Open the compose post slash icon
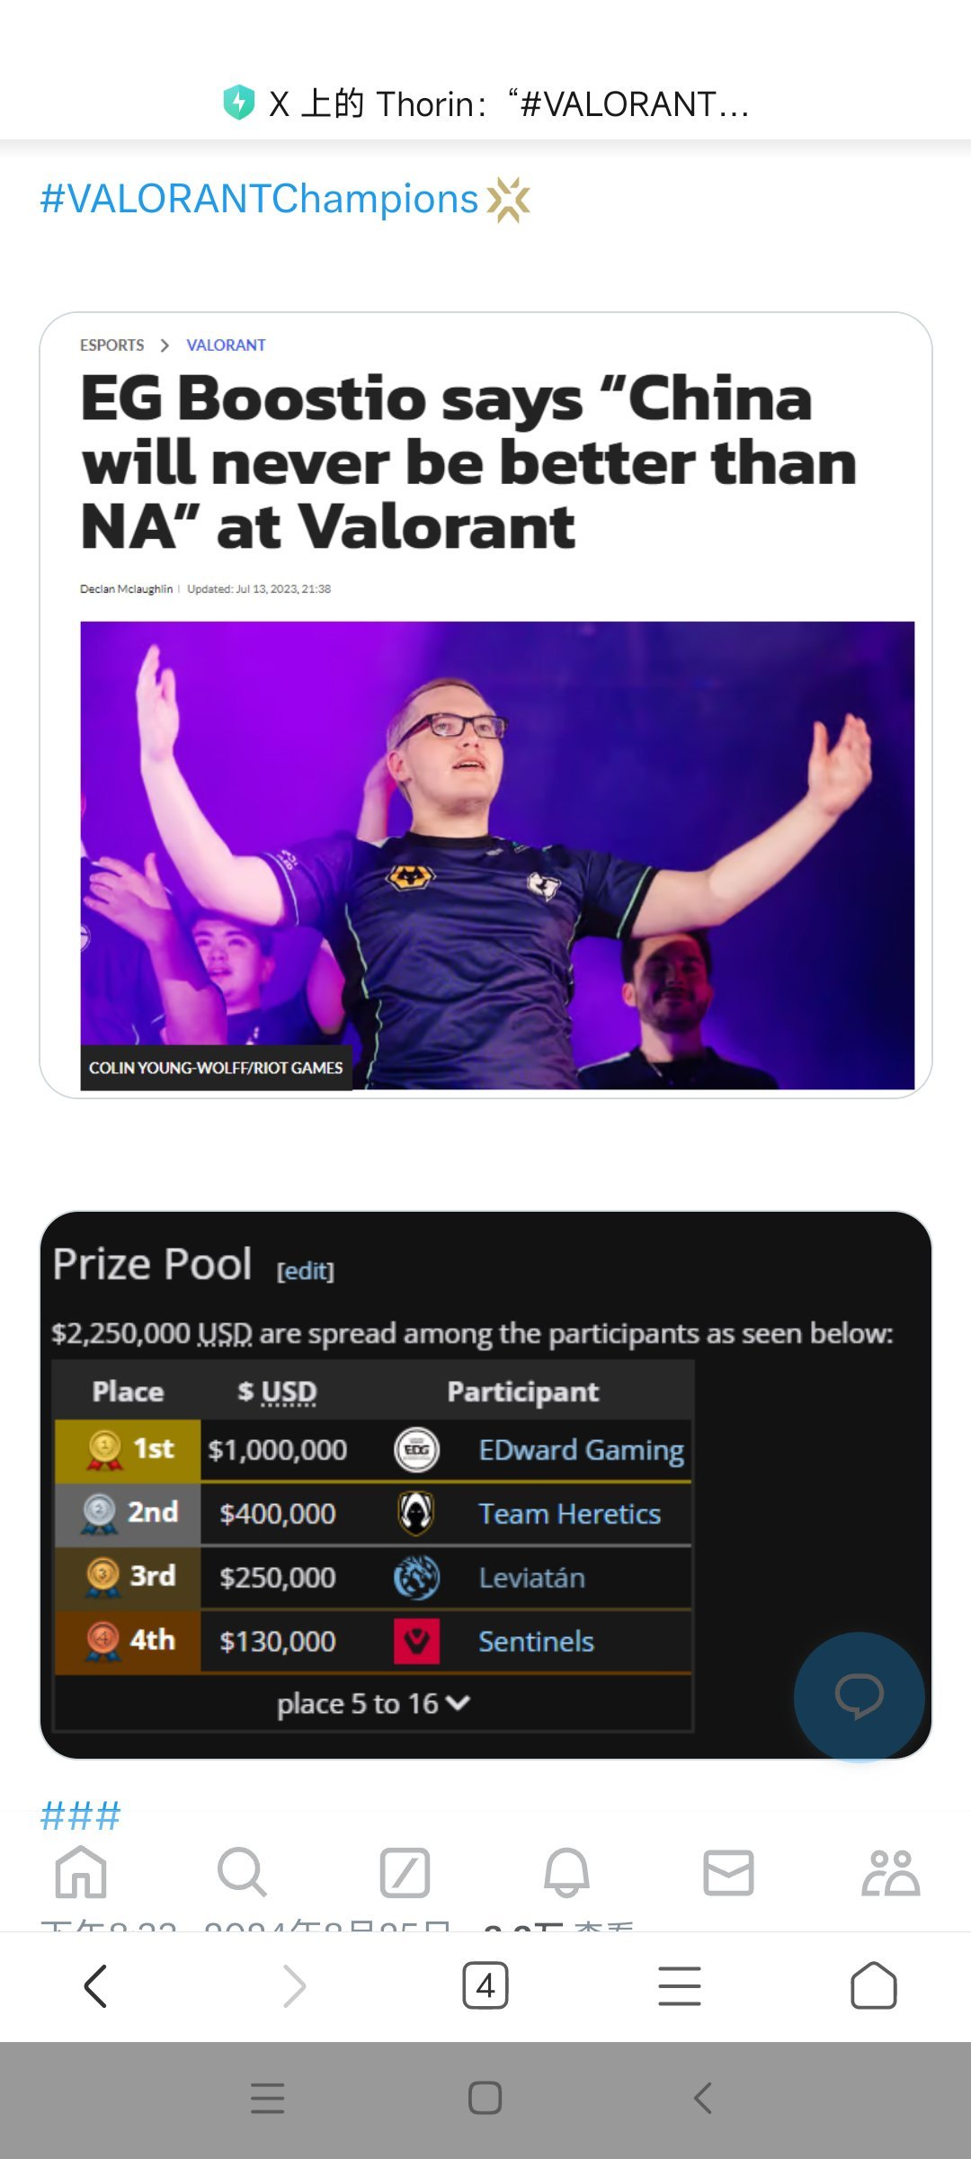971x2159 pixels. (405, 1873)
